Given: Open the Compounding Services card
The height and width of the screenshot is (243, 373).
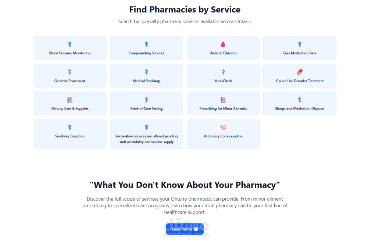Looking at the screenshot, I should (x=147, y=48).
